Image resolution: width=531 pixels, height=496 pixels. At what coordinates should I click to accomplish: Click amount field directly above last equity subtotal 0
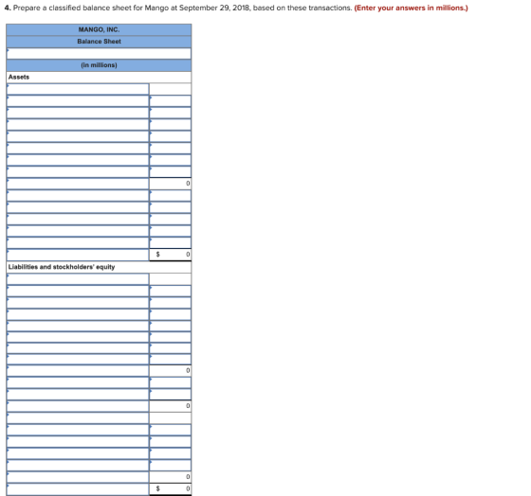click(170, 465)
